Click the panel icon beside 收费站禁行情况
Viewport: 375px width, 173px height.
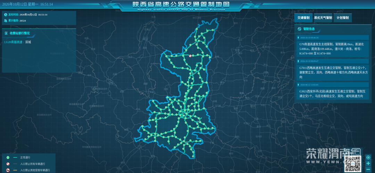(6, 33)
